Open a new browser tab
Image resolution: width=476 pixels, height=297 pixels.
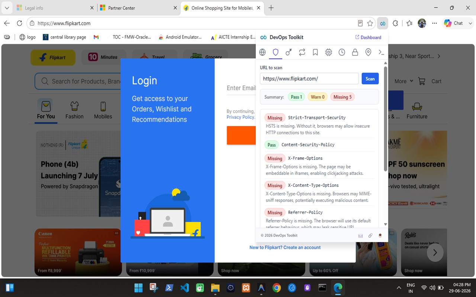point(271,8)
